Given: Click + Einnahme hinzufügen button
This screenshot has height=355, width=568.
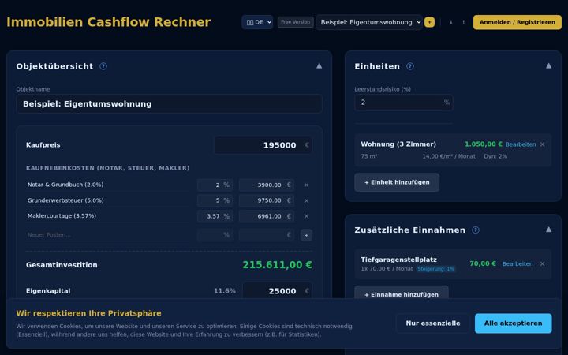Looking at the screenshot, I should pyautogui.click(x=402, y=293).
